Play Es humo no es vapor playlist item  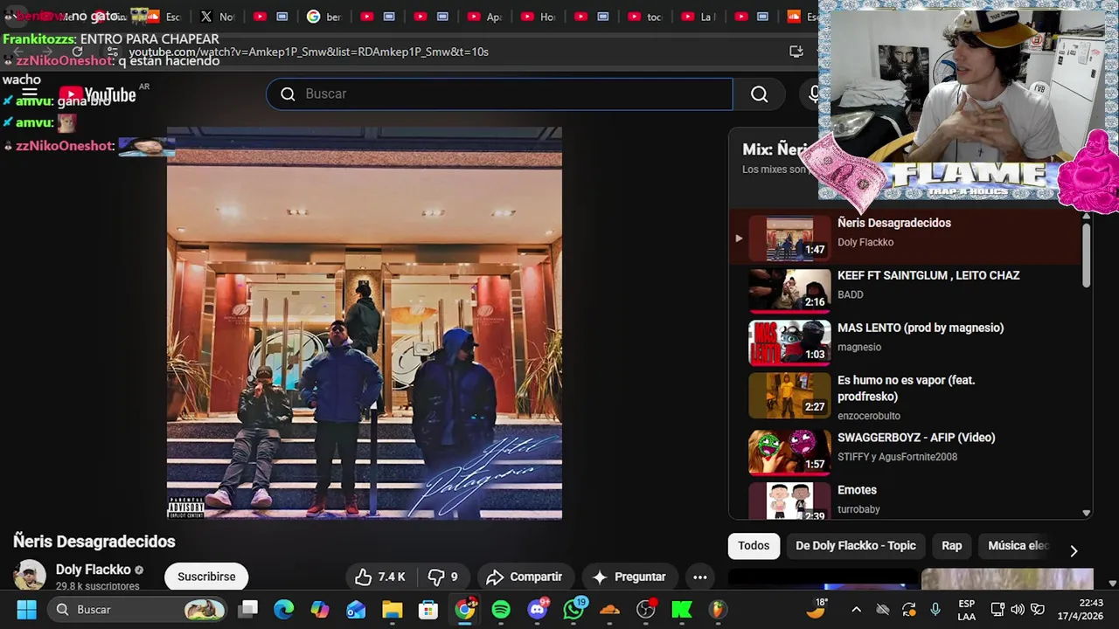(x=906, y=397)
